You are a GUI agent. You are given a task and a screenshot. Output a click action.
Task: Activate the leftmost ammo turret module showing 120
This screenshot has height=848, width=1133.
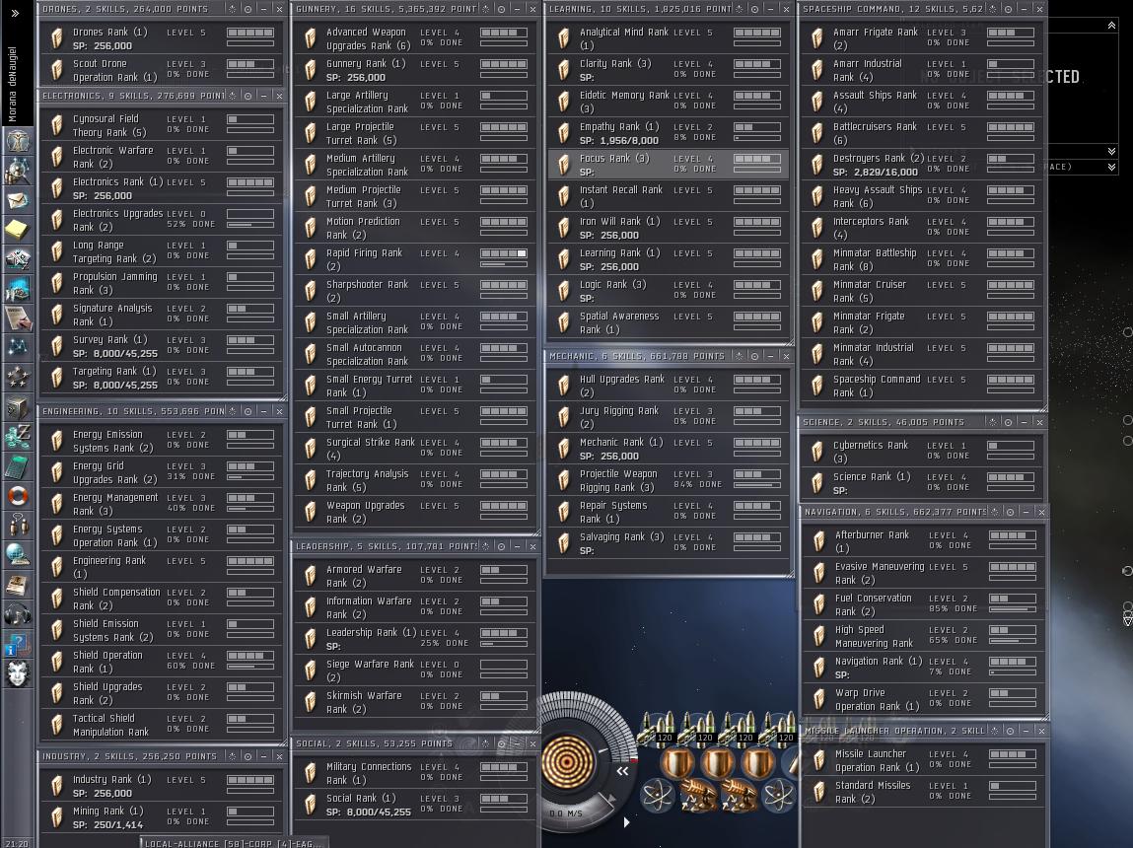tap(657, 728)
